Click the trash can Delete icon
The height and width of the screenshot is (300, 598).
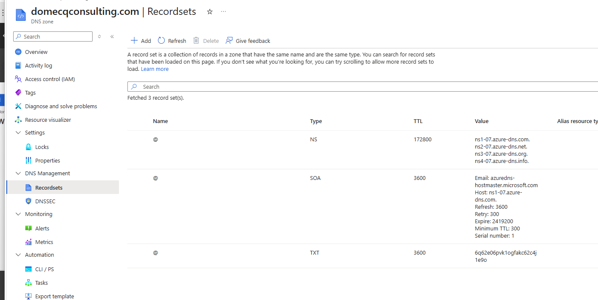click(x=196, y=40)
